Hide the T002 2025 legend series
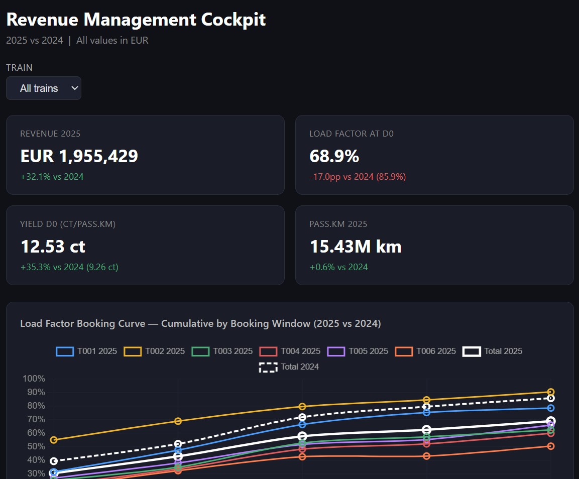Image resolution: width=579 pixels, height=479 pixels. pyautogui.click(x=155, y=351)
